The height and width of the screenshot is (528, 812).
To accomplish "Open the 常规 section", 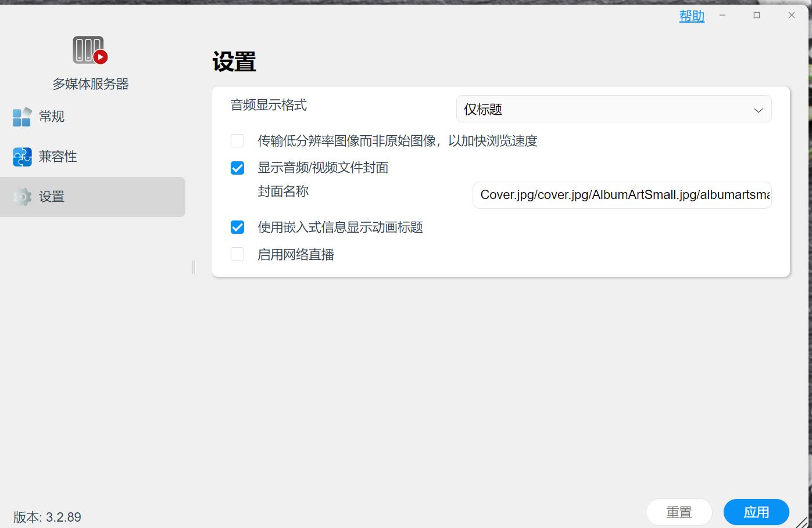I will point(93,117).
